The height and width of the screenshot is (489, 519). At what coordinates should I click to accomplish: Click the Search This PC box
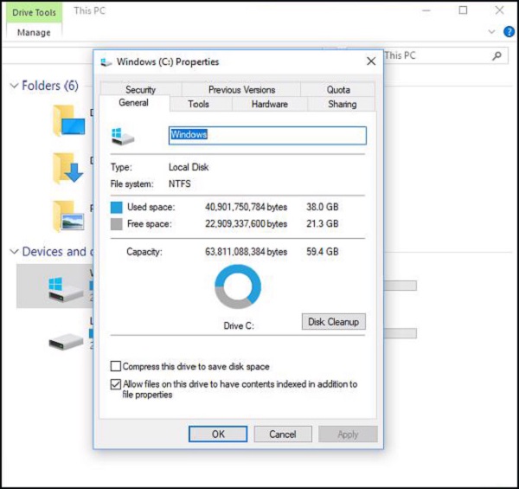445,55
